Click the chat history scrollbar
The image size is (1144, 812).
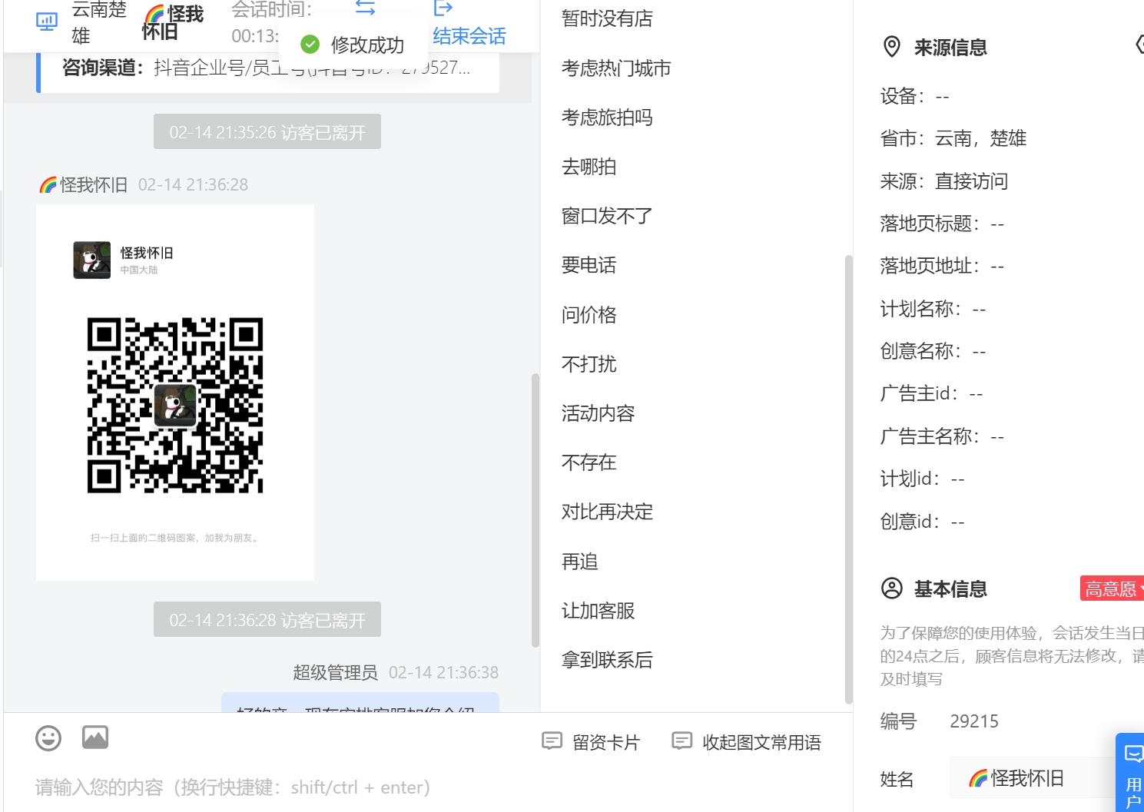[535, 510]
